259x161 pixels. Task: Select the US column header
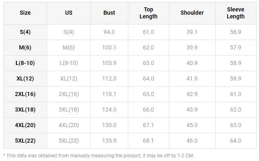point(68,13)
